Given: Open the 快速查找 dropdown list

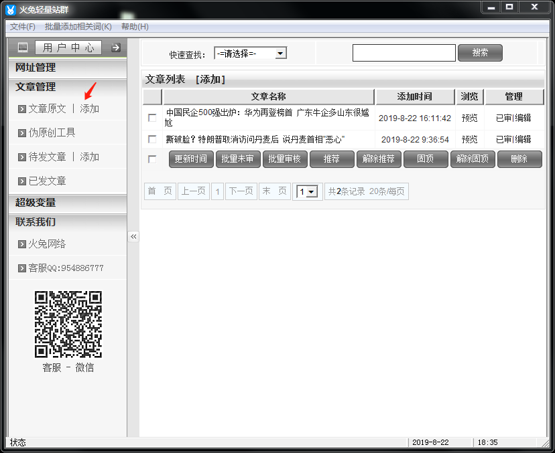Looking at the screenshot, I should click(280, 53).
